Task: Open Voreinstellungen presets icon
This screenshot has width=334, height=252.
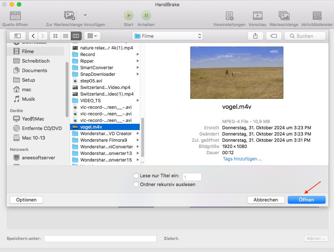Action: (230, 16)
